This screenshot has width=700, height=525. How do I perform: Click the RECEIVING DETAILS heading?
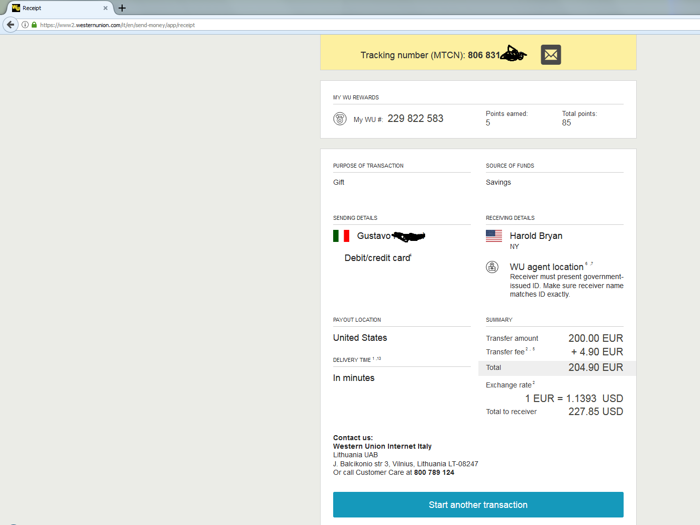tap(511, 218)
